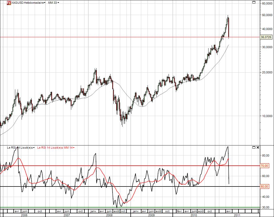The width and height of the screenshot is (274, 217).
Task: Open the XAGUSD Hebdomadaire timeframe dropdown
Action: tap(45, 3)
